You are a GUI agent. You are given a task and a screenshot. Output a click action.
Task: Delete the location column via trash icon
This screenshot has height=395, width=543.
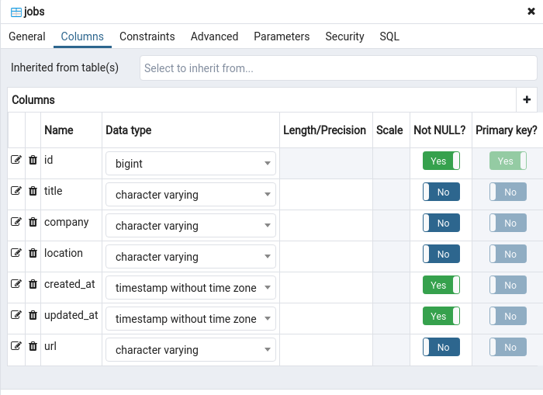(x=33, y=253)
